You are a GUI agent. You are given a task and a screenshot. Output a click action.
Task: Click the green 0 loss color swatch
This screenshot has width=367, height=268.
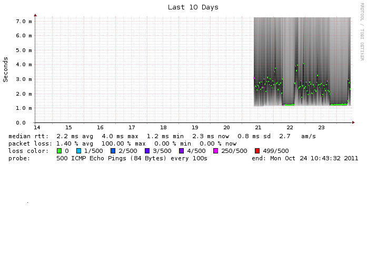(x=59, y=151)
